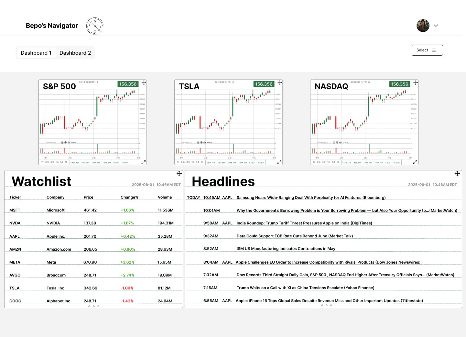The image size is (466, 337).
Task: Click the Volume column header
Action: pyautogui.click(x=165, y=197)
